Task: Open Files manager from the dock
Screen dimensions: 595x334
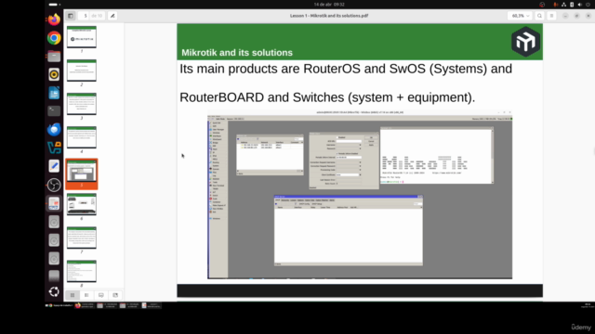Action: click(54, 57)
